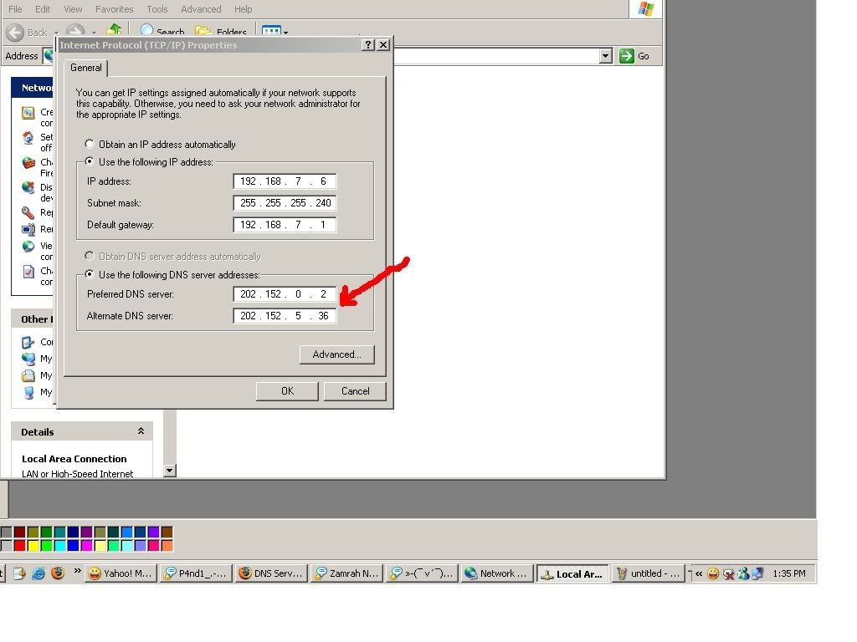Select 'Use the following DNS server addresses' radio

coord(90,274)
